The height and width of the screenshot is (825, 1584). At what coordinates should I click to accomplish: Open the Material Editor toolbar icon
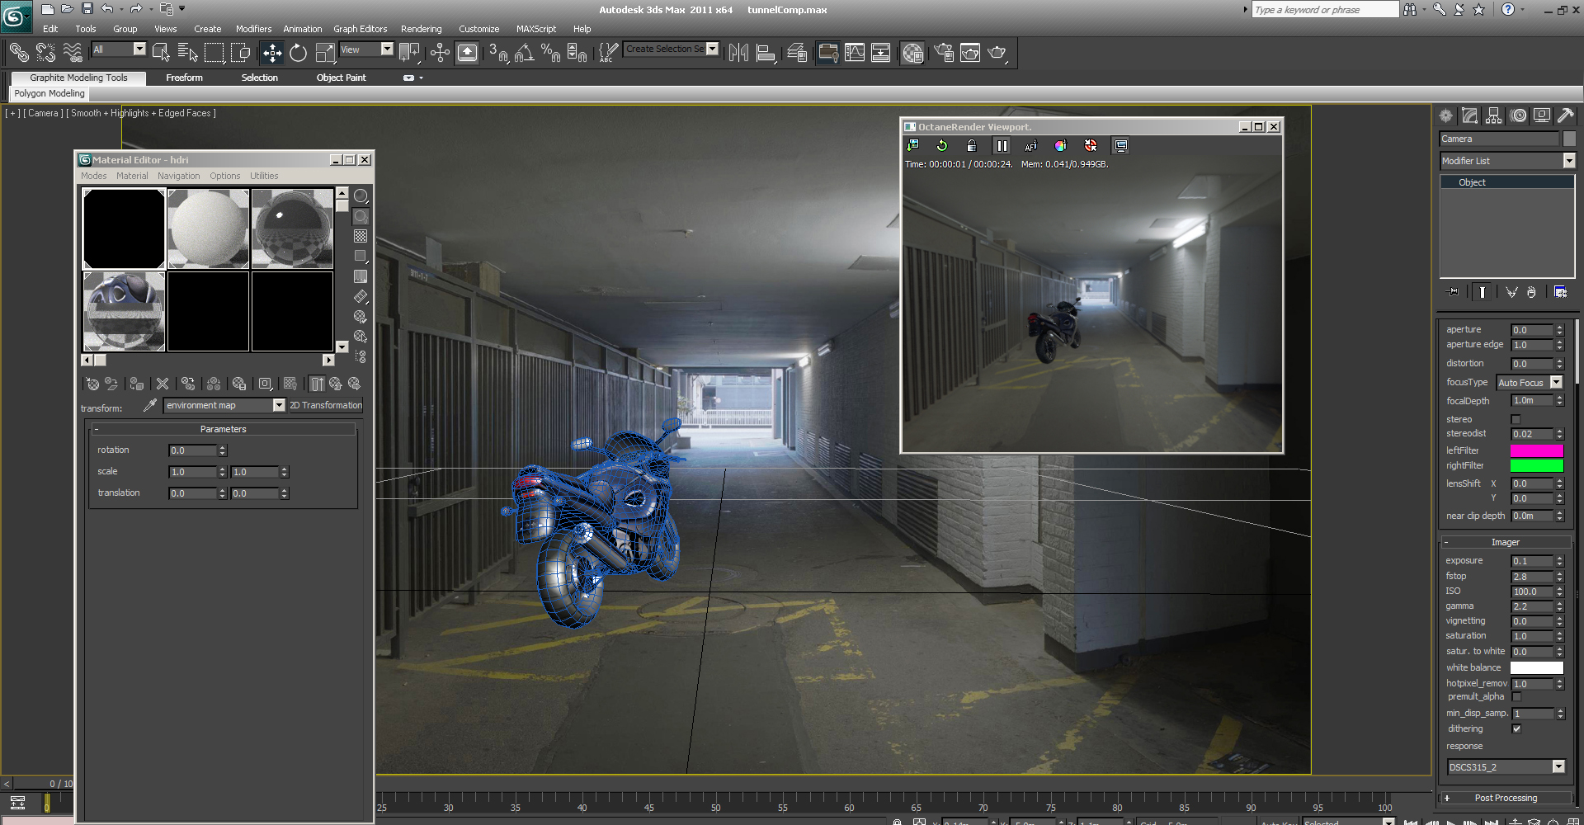tap(912, 53)
